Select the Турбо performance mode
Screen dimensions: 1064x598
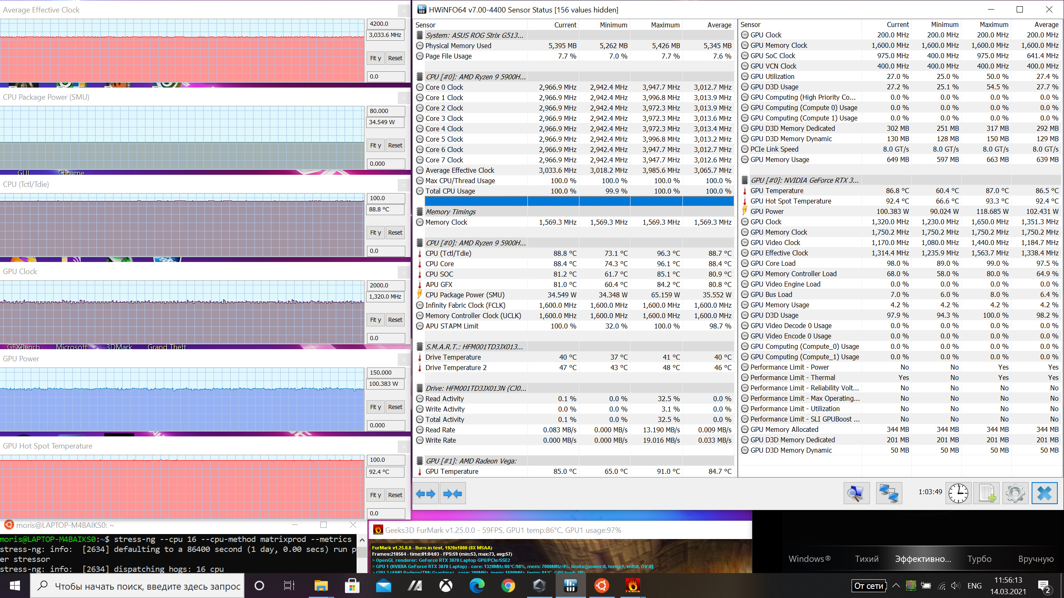979,559
